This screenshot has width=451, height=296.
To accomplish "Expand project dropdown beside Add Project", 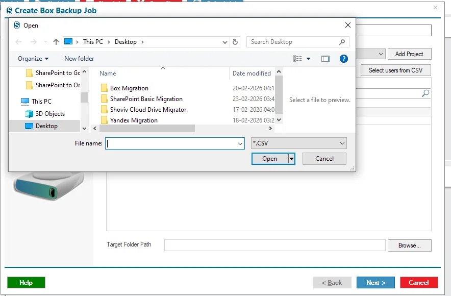I will pyautogui.click(x=381, y=54).
